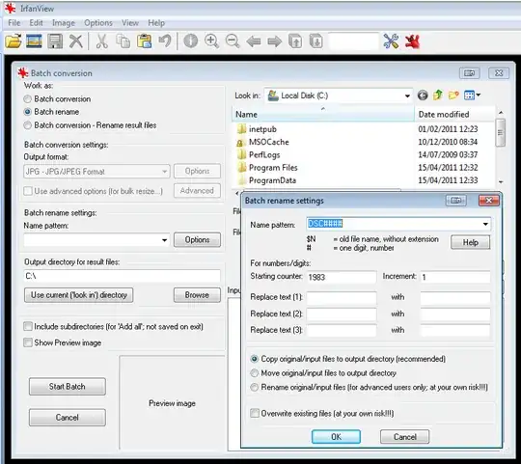Expand the Look in Local Disk dropdown
The height and width of the screenshot is (464, 521).
click(x=407, y=96)
